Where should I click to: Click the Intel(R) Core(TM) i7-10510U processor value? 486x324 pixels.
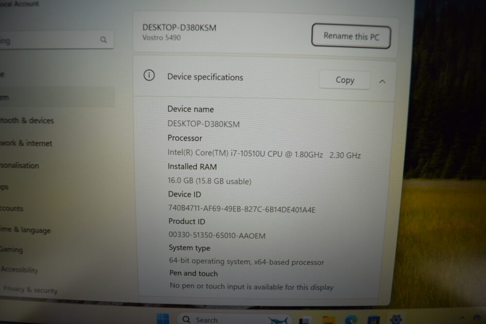click(x=264, y=154)
